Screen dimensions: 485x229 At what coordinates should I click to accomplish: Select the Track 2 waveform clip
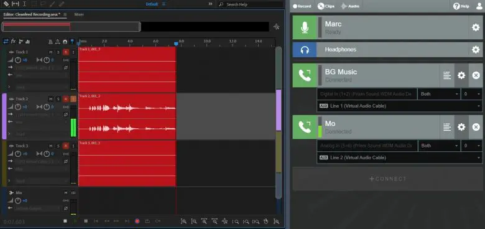click(127, 116)
